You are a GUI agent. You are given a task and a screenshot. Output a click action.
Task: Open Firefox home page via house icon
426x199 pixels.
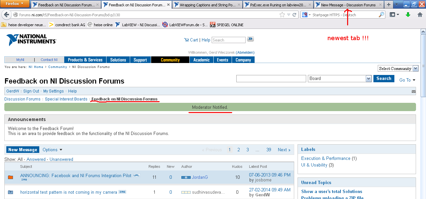[420, 15]
